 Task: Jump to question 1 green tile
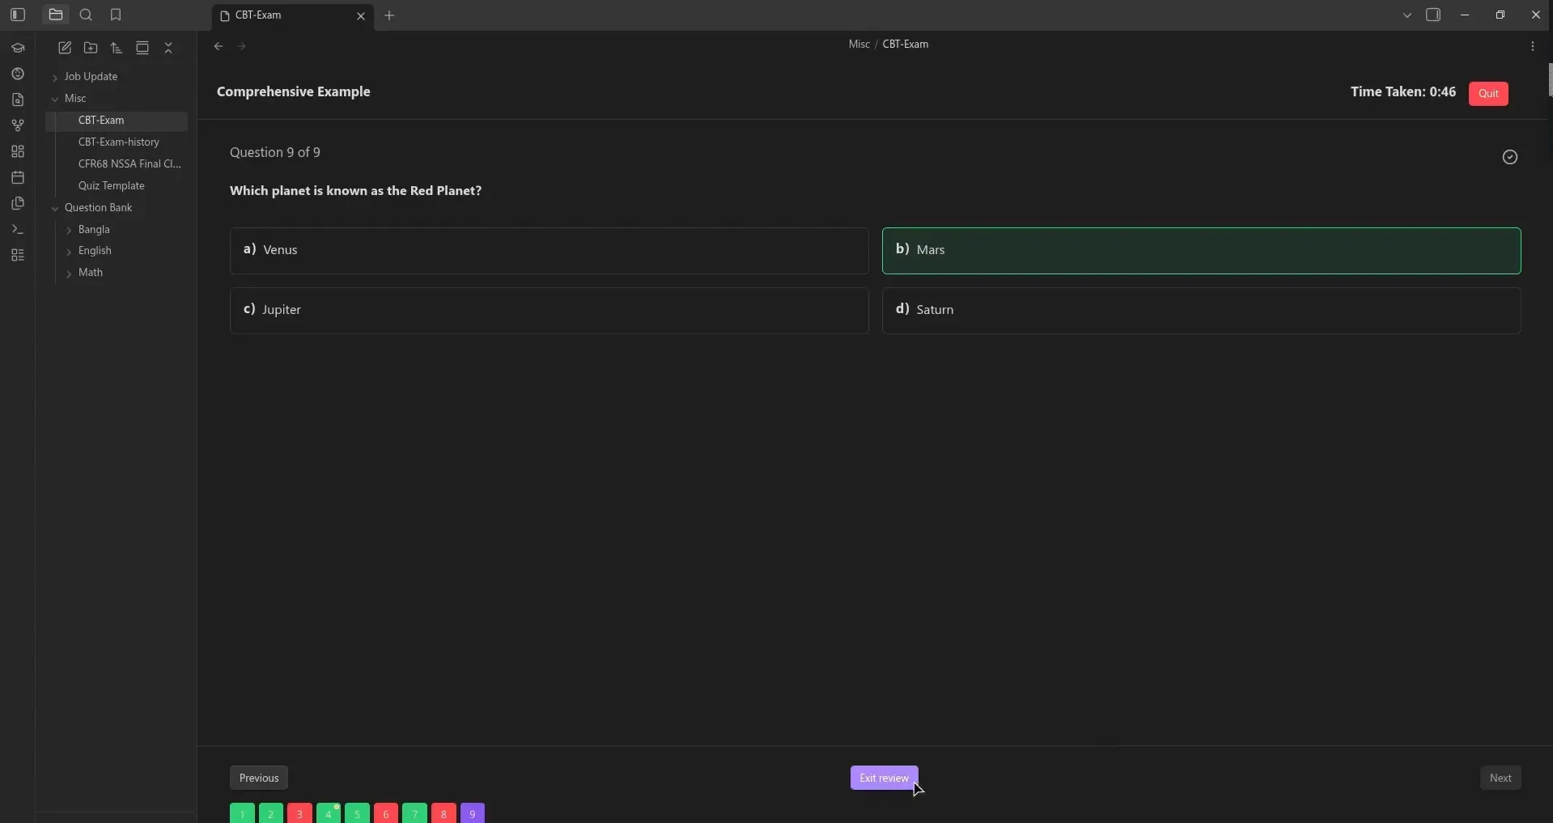click(x=242, y=813)
